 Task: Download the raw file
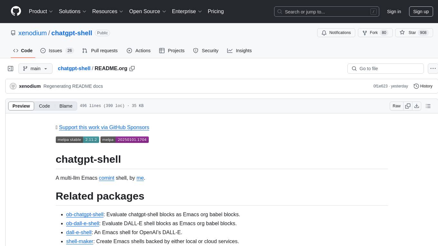pos(416,106)
